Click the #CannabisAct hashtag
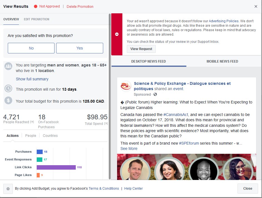 click(x=176, y=115)
